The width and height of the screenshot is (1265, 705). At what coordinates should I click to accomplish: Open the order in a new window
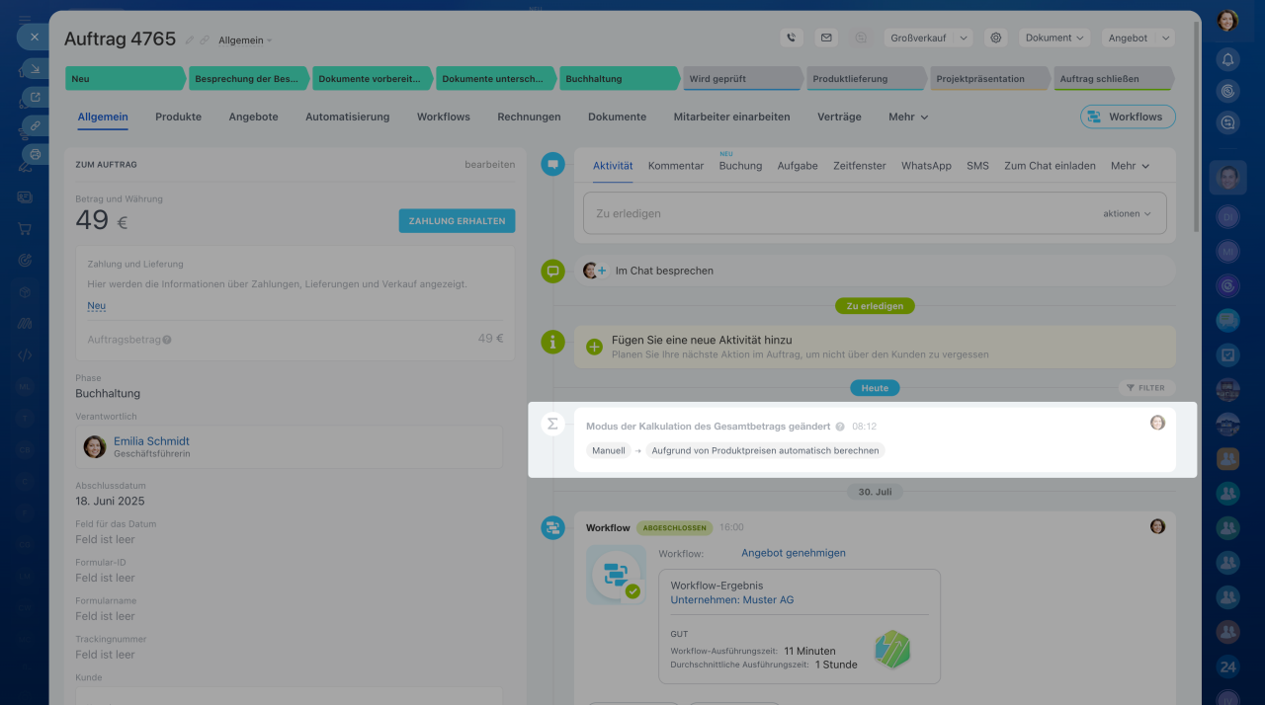35,97
